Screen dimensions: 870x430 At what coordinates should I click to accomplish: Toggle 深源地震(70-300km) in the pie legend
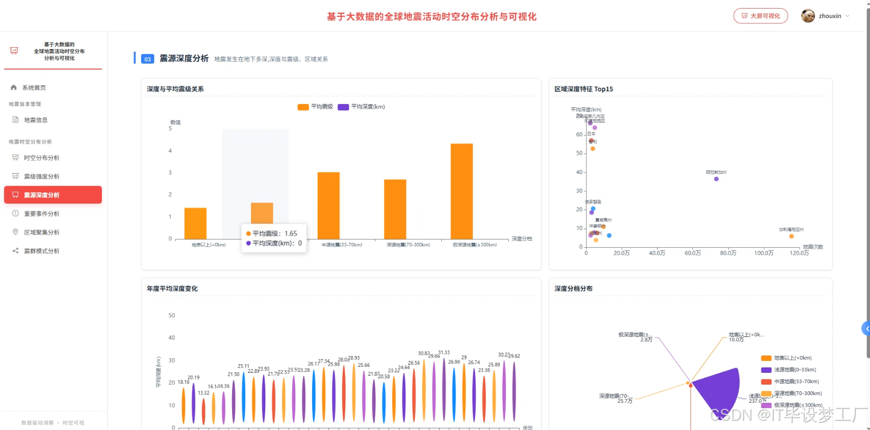[x=792, y=394]
